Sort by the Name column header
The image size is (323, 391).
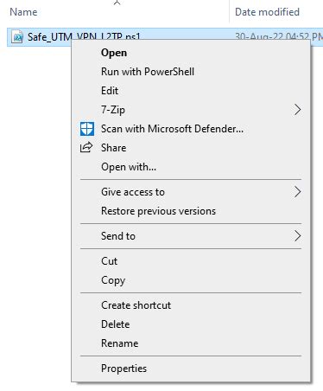[23, 12]
